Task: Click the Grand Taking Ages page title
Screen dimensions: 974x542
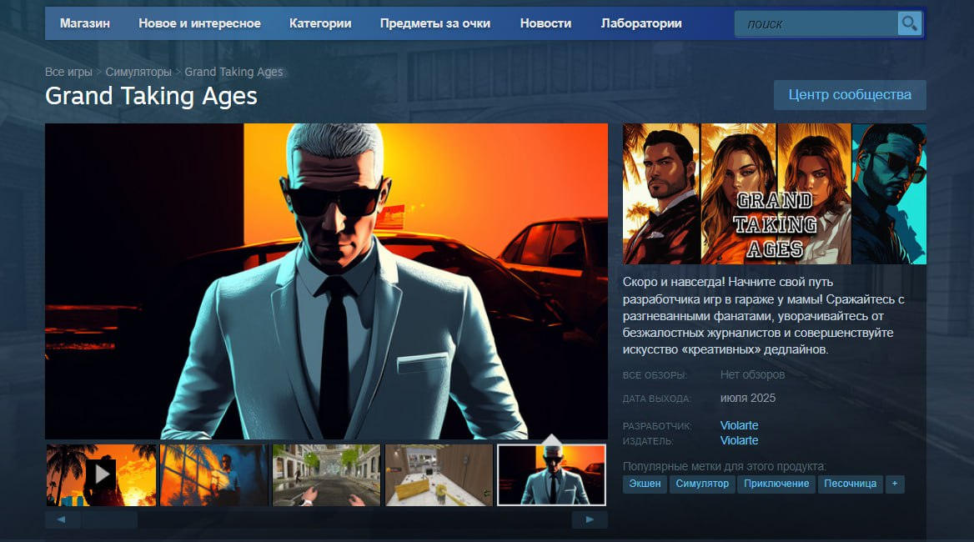Action: click(x=151, y=96)
